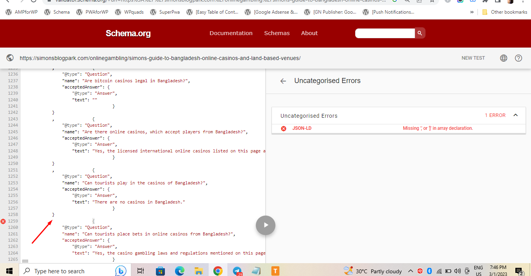Screen dimensions: 531x276
Task: Click the NEW TEST button
Action: pos(473,58)
